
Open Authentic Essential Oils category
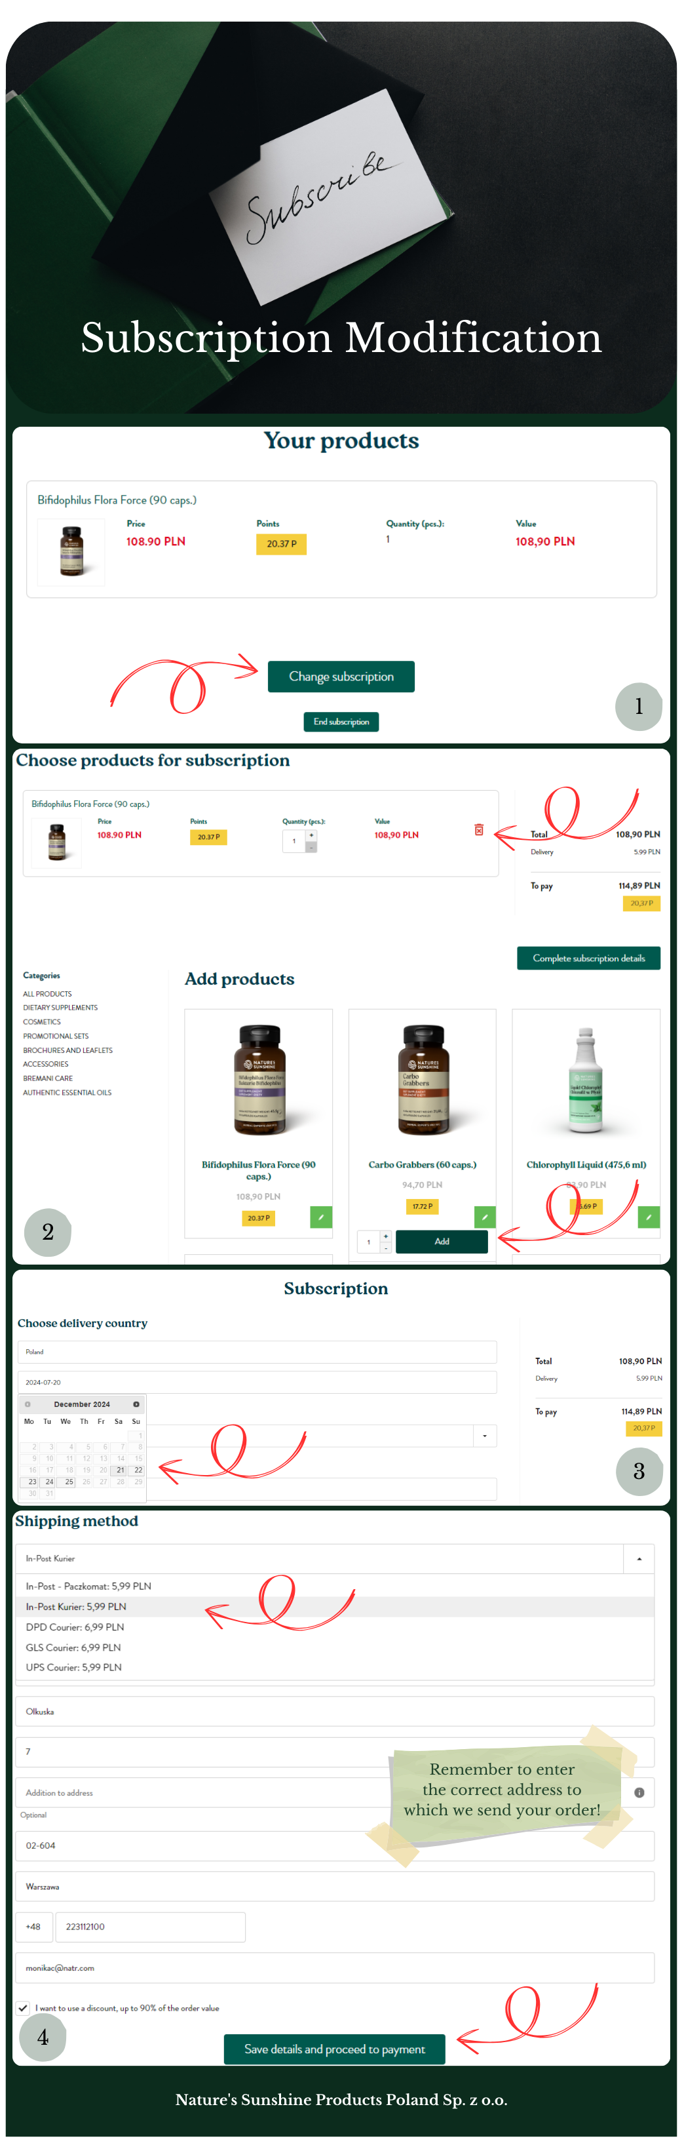67,1092
